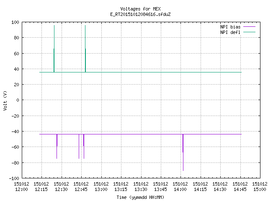Click the 'Time (yymmdd HH:MM)' x-axis label
This screenshot has width=268, height=201.
(140, 197)
